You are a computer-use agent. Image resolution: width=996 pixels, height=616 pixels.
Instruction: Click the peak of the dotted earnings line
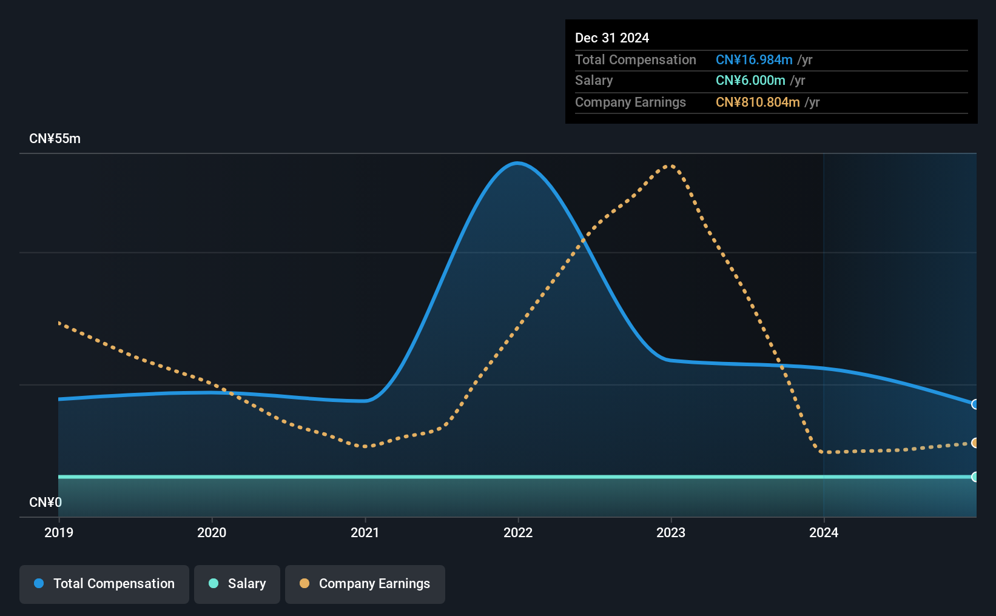[670, 165]
